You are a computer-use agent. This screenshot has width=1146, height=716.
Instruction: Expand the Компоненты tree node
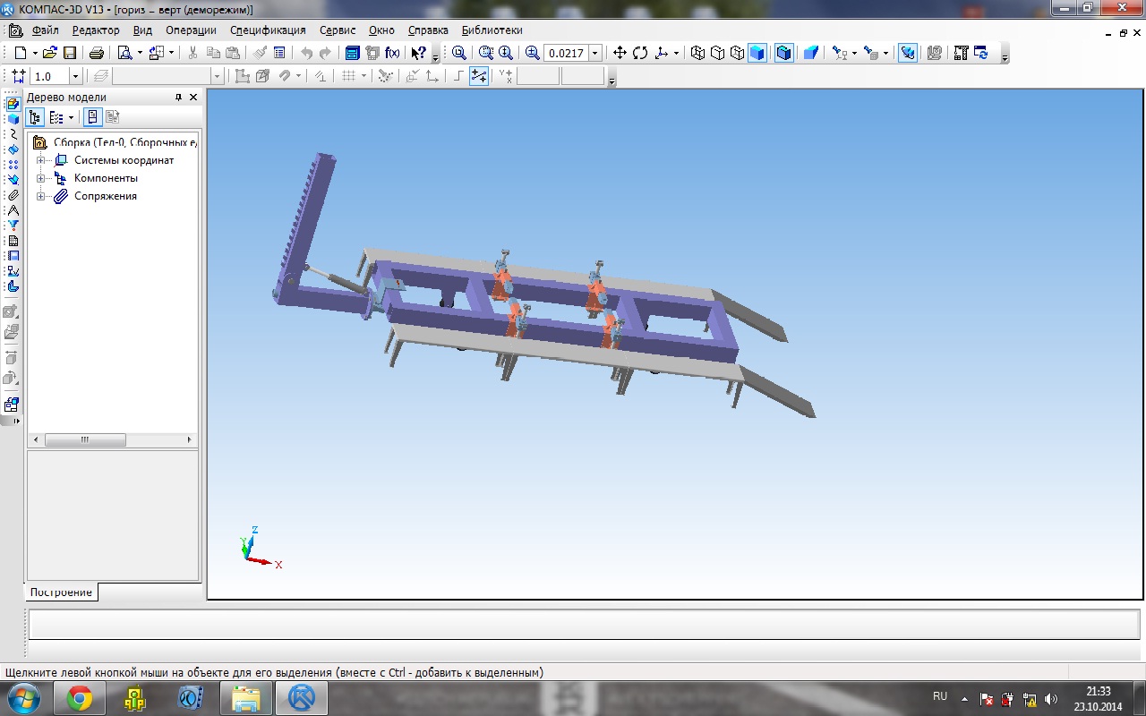[x=40, y=178]
